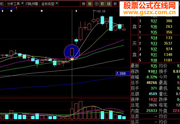Click the 涨停 value 1032

(x=153, y=99)
